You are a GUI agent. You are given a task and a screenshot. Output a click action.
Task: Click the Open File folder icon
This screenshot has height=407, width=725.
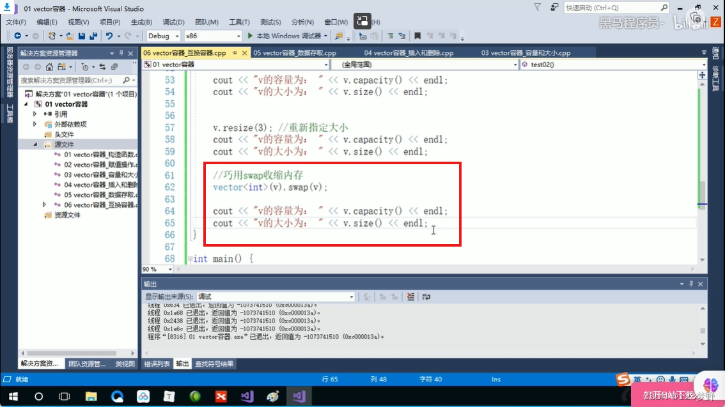(x=70, y=36)
